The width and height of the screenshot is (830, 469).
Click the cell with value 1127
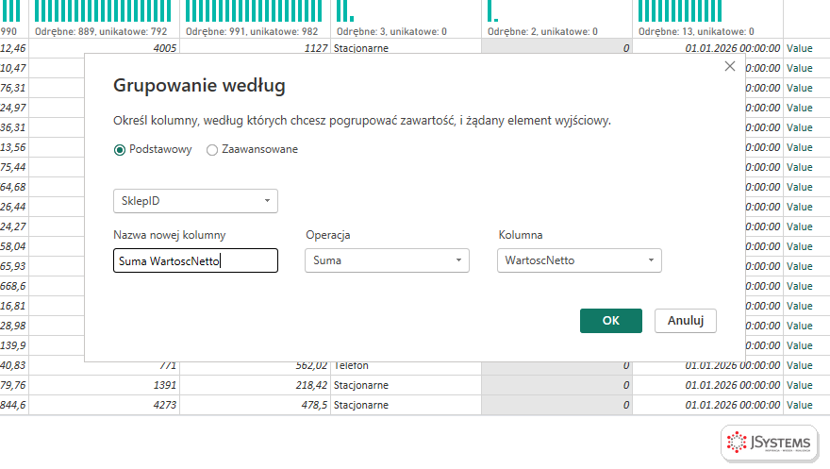click(x=256, y=48)
